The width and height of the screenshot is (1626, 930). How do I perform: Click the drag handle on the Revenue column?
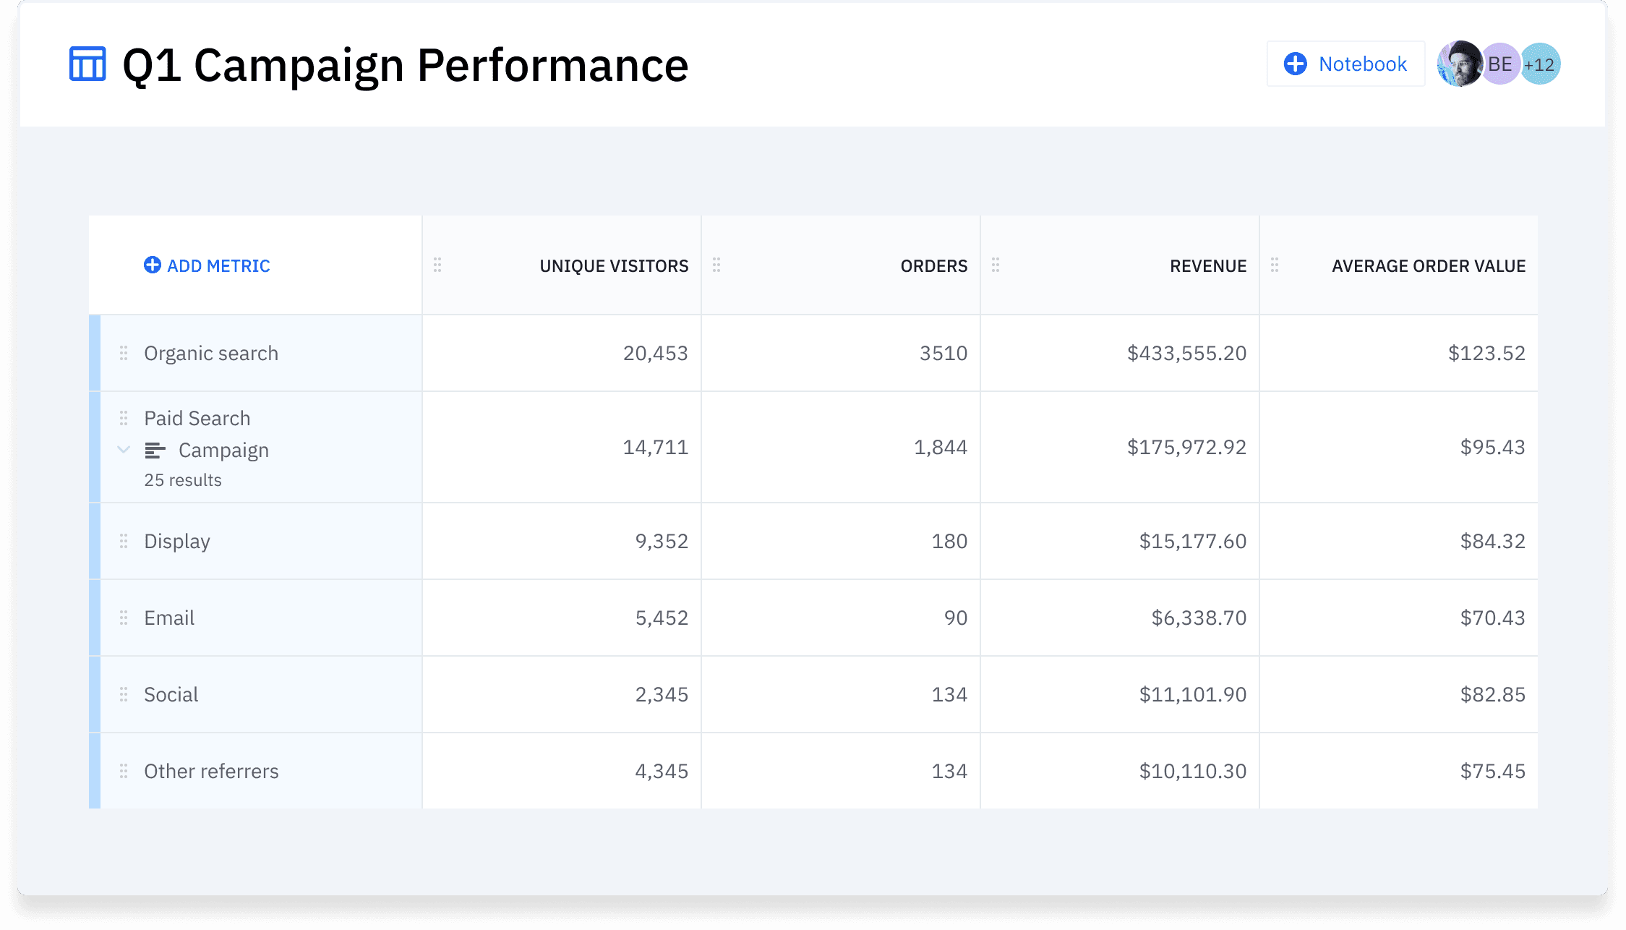coord(996,265)
